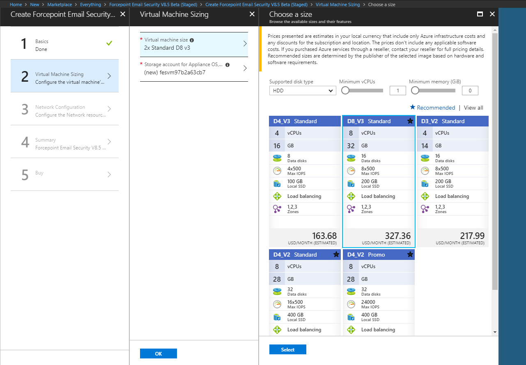Screen dimensions: 526x365
Task: Click Local SSD icon in D8_V3 card
Action: pos(351,184)
